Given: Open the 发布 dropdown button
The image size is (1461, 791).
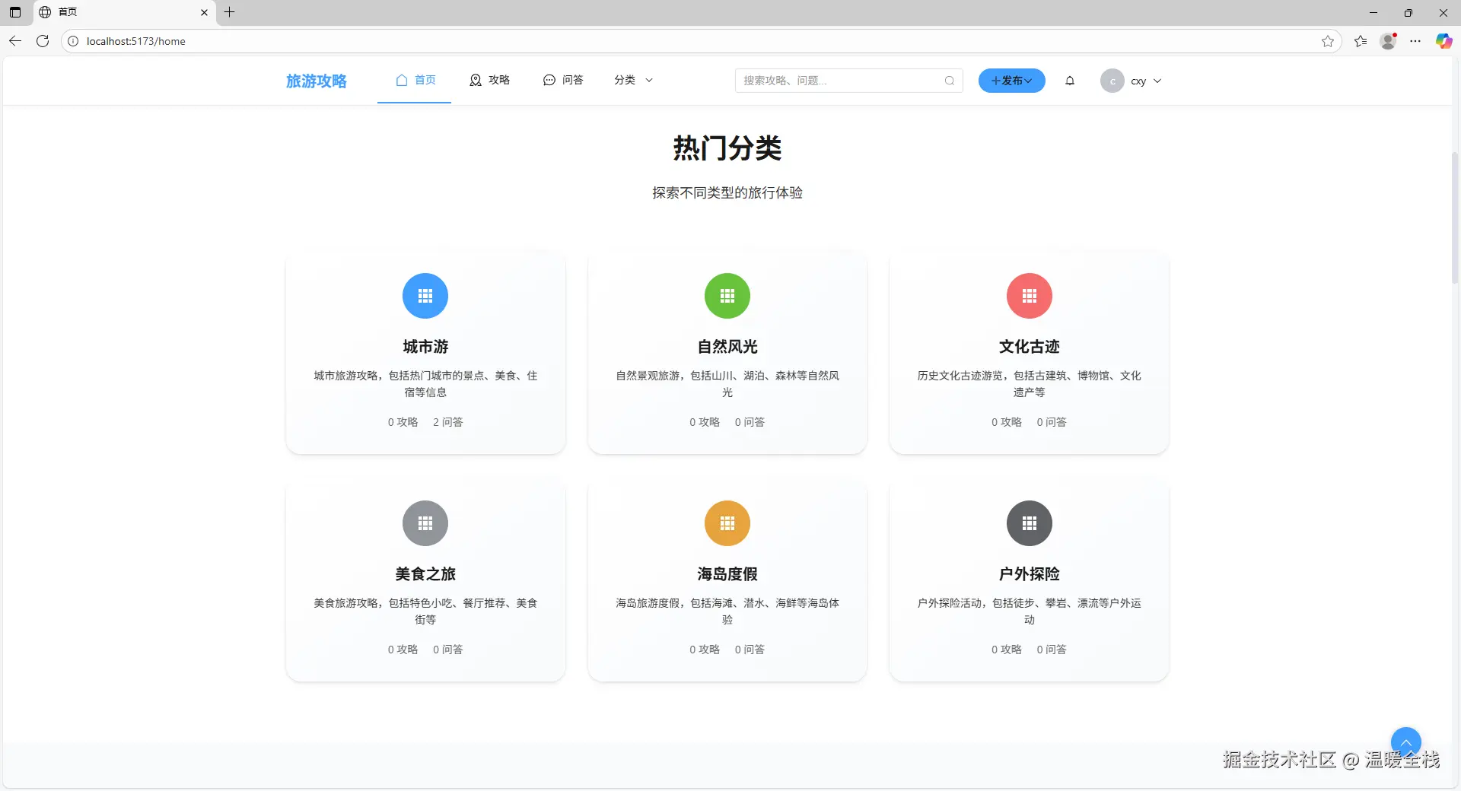Looking at the screenshot, I should (1012, 81).
